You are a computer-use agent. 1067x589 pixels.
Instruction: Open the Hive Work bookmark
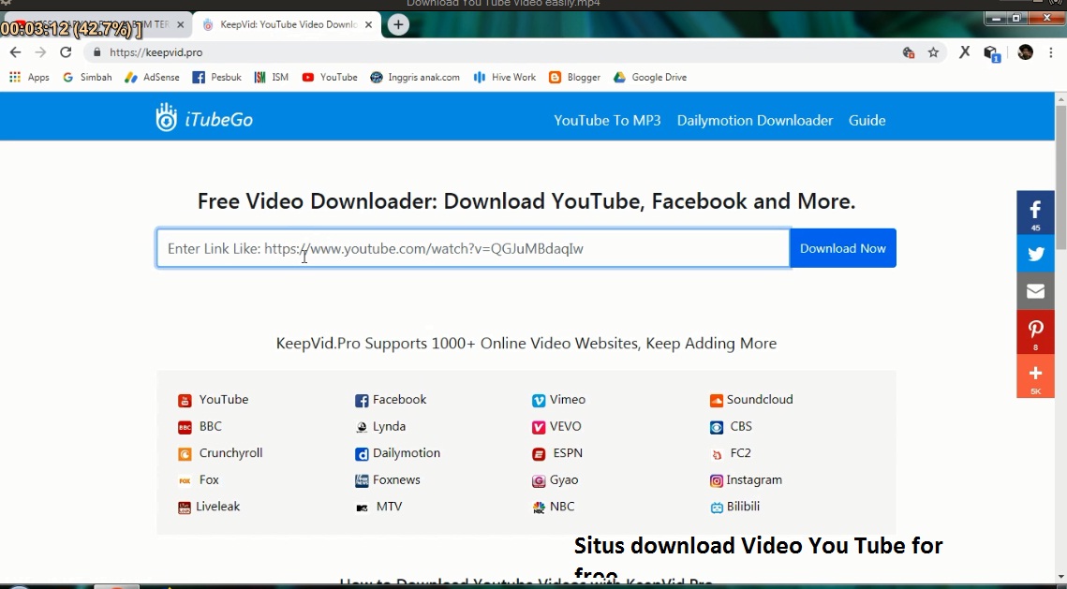coord(505,78)
